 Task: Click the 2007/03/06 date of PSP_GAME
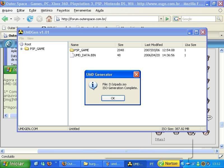pos(152,50)
